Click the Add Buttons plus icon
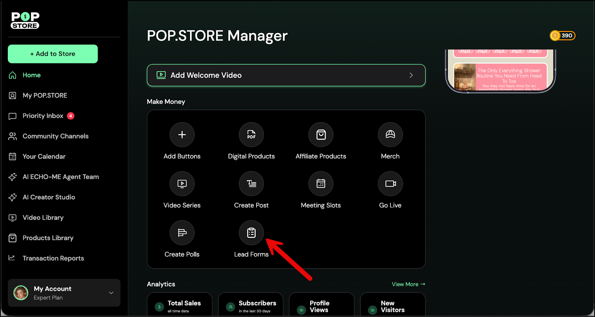Viewport: 595px width, 317px height. point(182,135)
